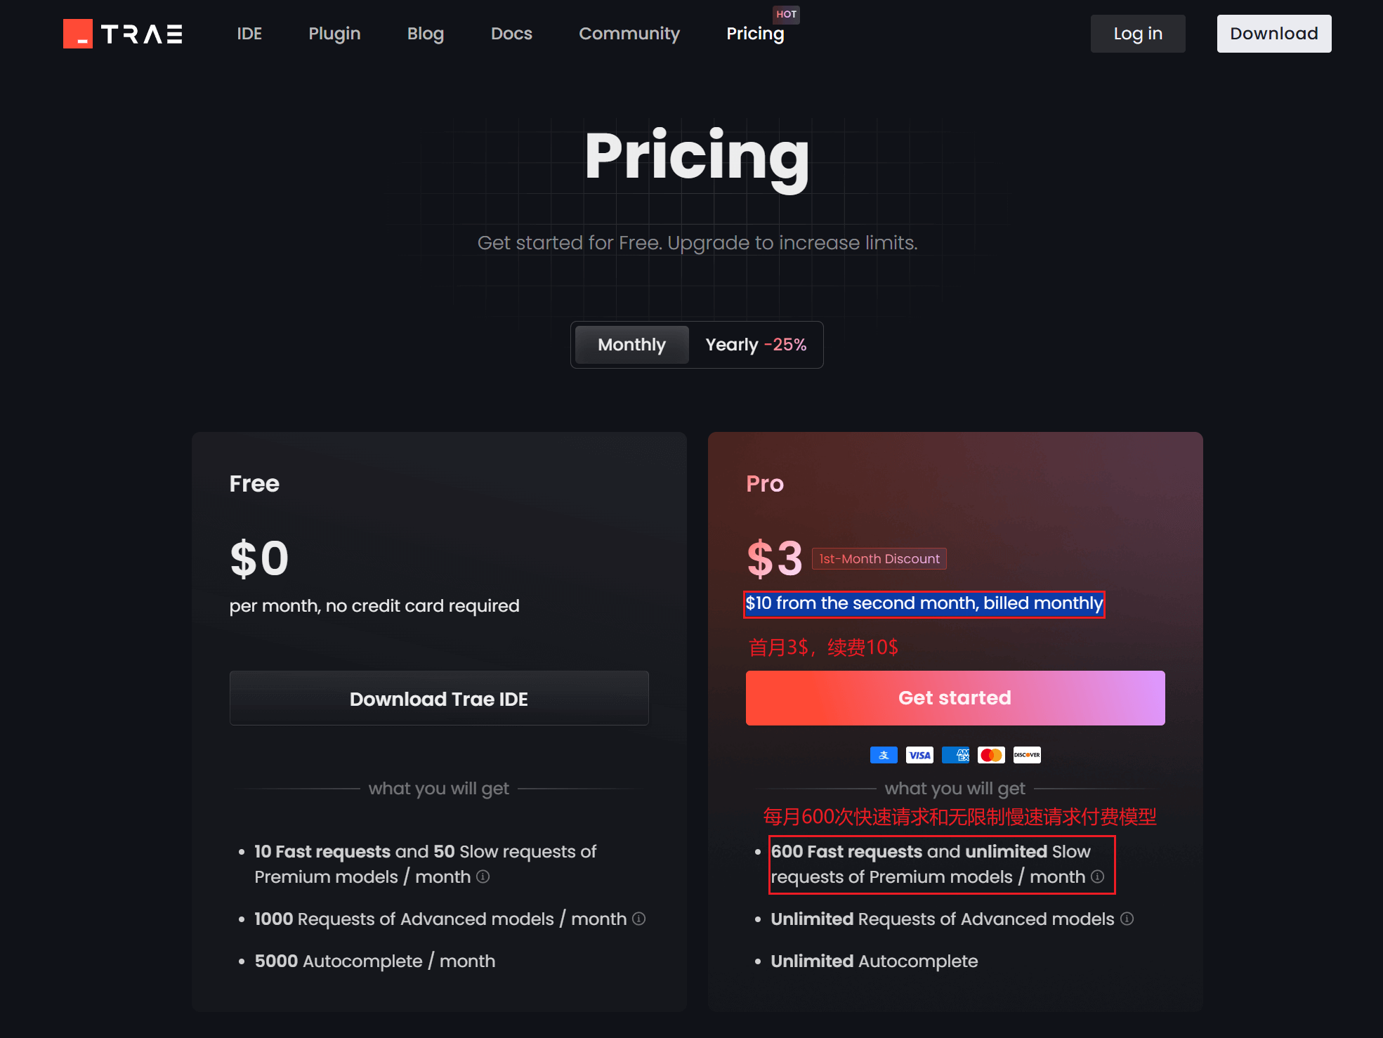Go to the Blog page
Viewport: 1383px width, 1038px height.
coord(426,34)
